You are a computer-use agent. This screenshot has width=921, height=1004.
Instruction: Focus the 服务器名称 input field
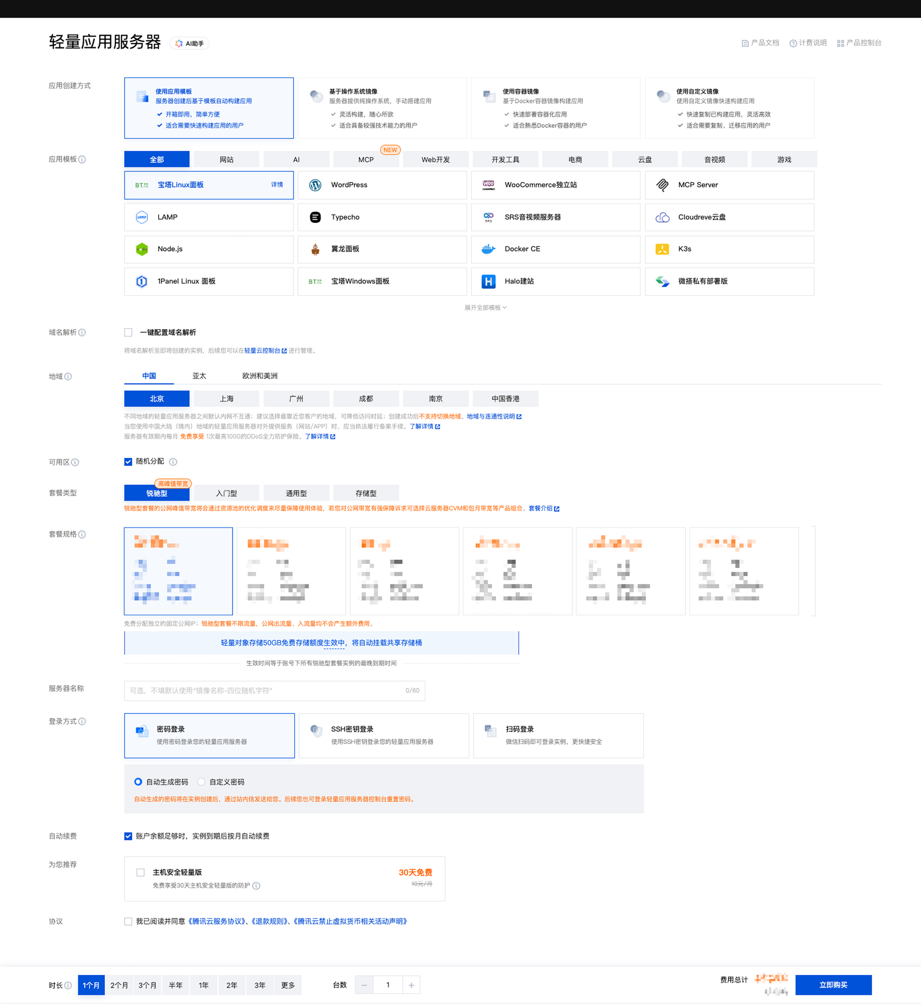274,690
